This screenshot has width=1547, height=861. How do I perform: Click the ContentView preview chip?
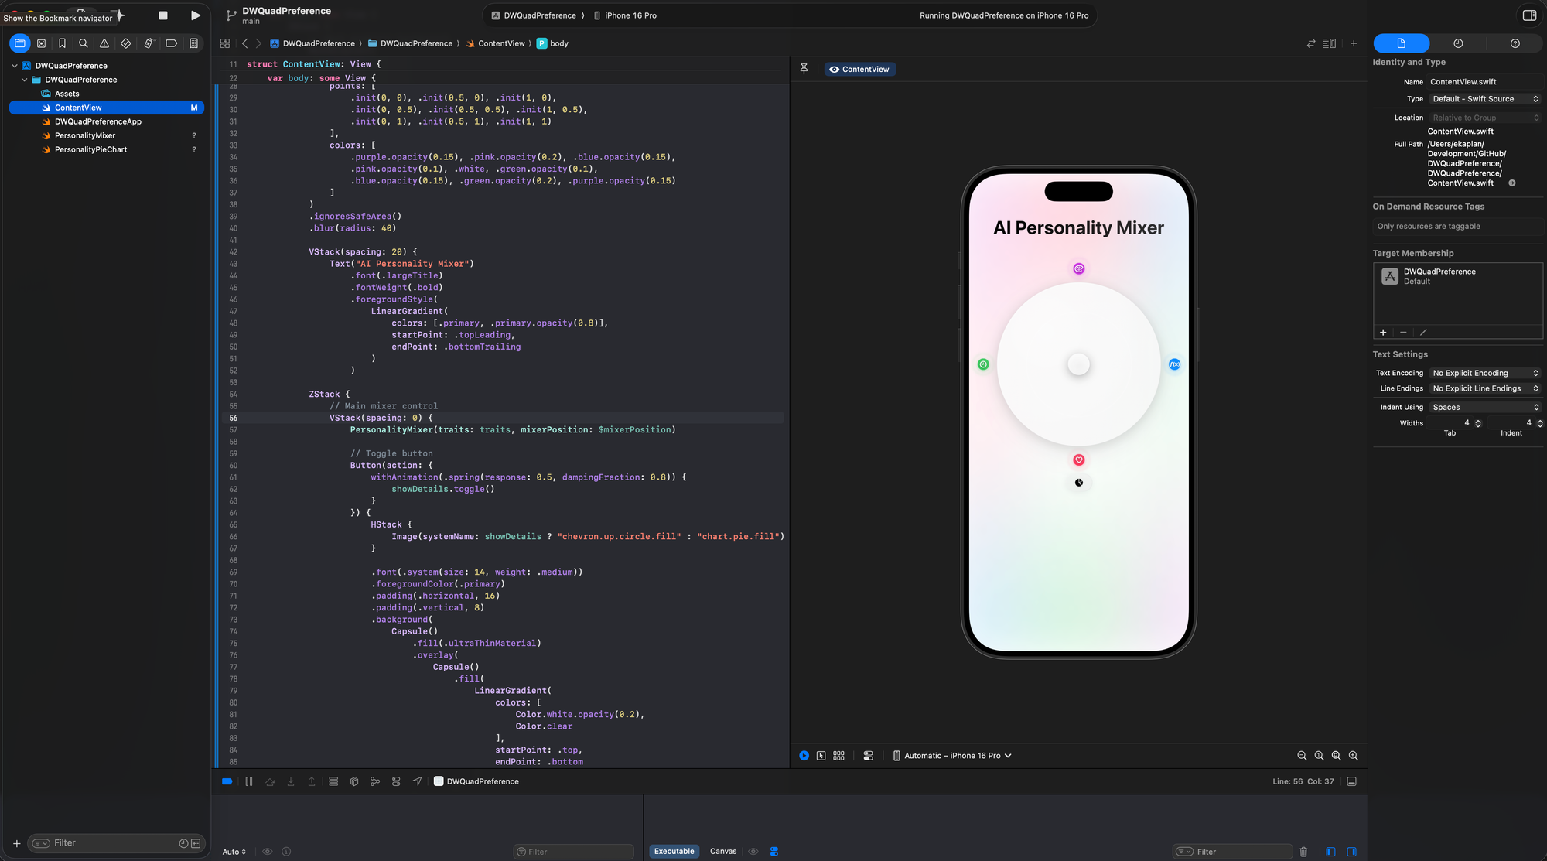859,69
